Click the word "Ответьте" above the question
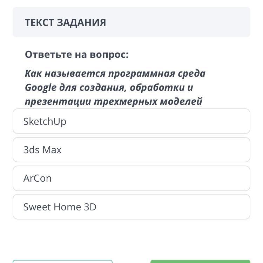The image size is (263, 263). [x=48, y=55]
